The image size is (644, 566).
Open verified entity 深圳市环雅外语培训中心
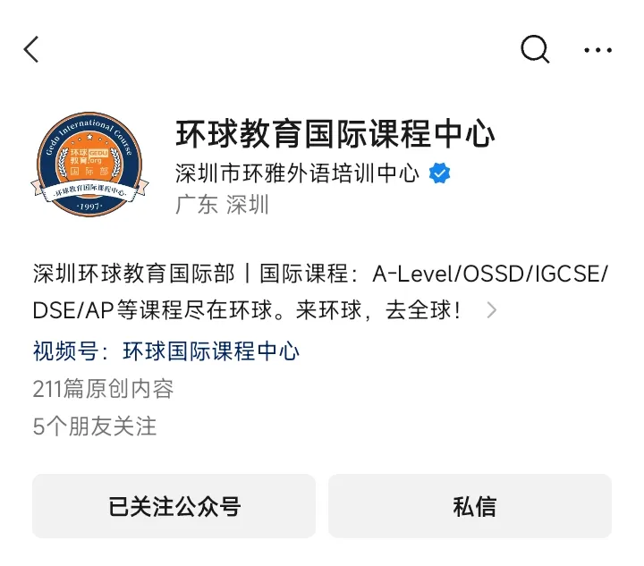point(297,173)
